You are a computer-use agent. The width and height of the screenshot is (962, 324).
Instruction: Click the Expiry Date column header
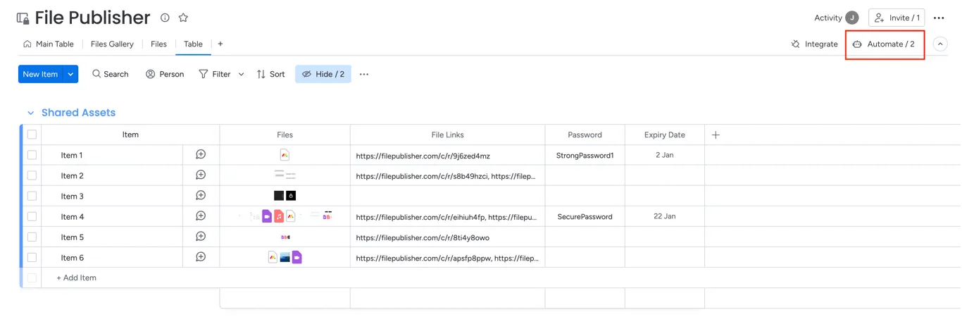tap(664, 135)
